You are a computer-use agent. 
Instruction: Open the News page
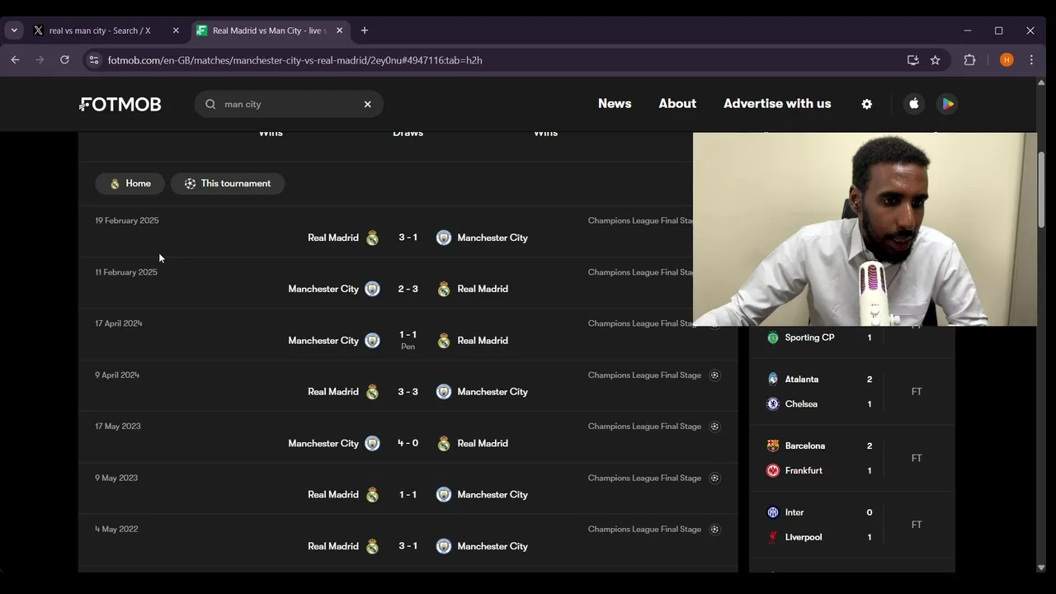point(615,103)
